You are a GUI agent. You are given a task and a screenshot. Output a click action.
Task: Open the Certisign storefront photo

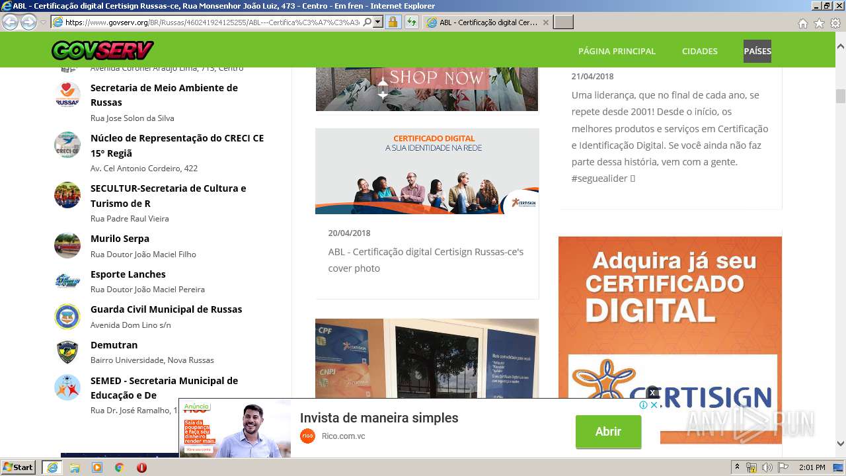(427, 358)
